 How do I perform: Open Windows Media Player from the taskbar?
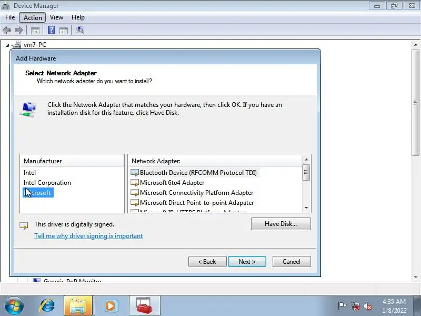pos(111,305)
